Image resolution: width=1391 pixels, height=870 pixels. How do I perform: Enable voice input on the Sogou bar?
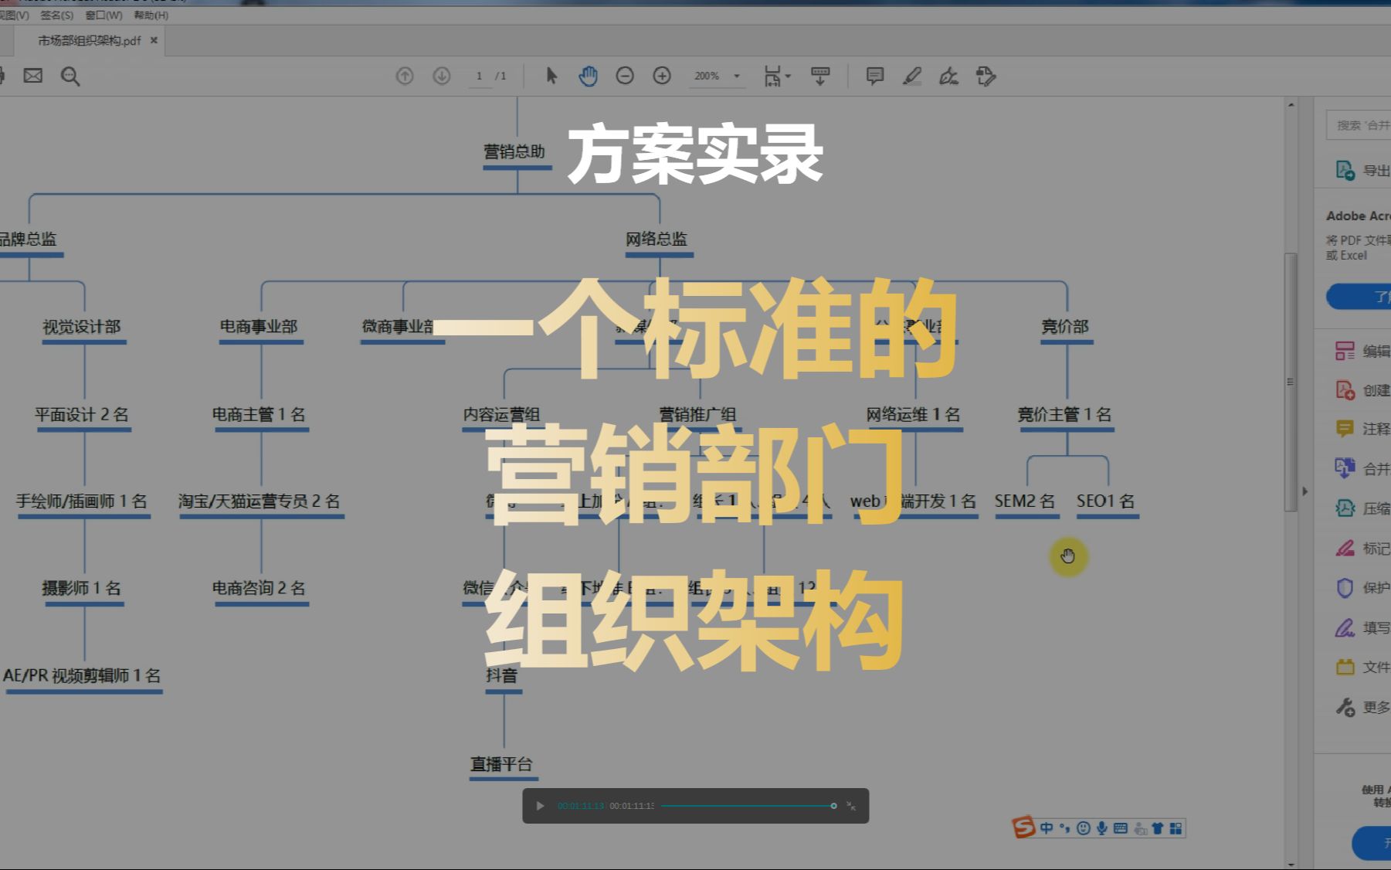coord(1102,828)
